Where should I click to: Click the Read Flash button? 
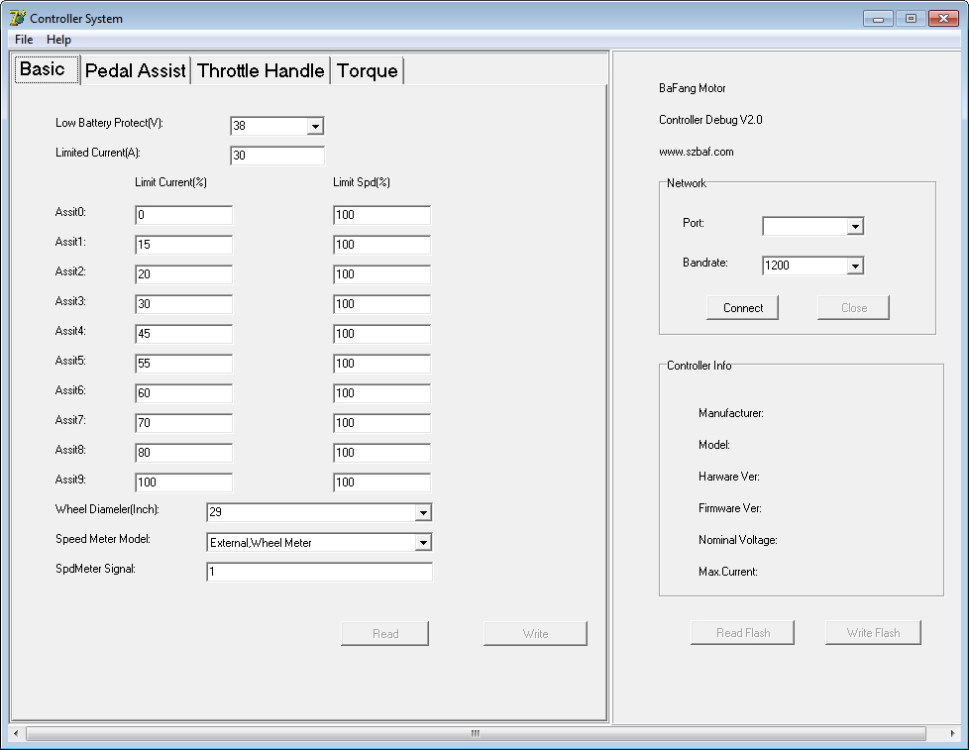742,633
